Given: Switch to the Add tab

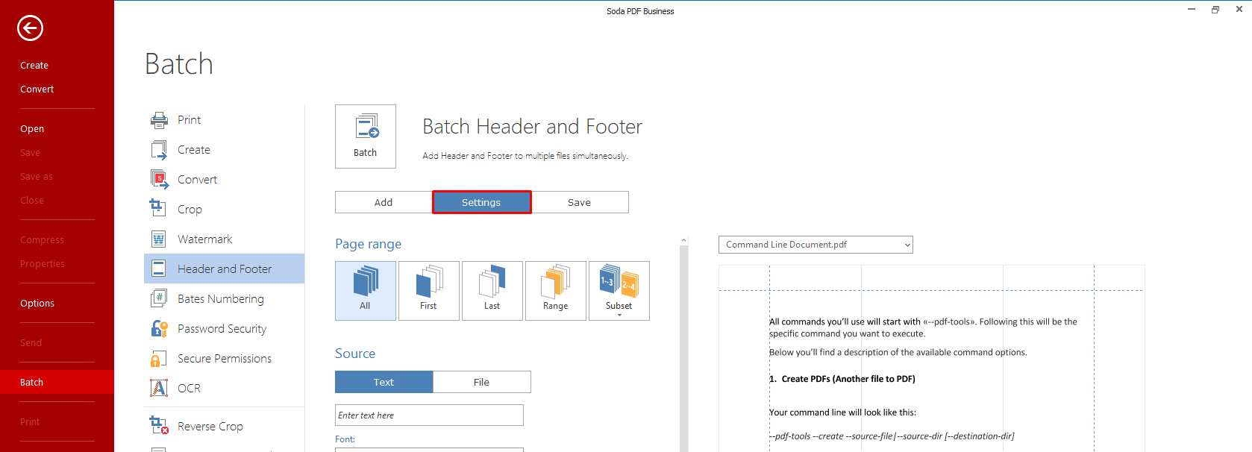Looking at the screenshot, I should [384, 202].
